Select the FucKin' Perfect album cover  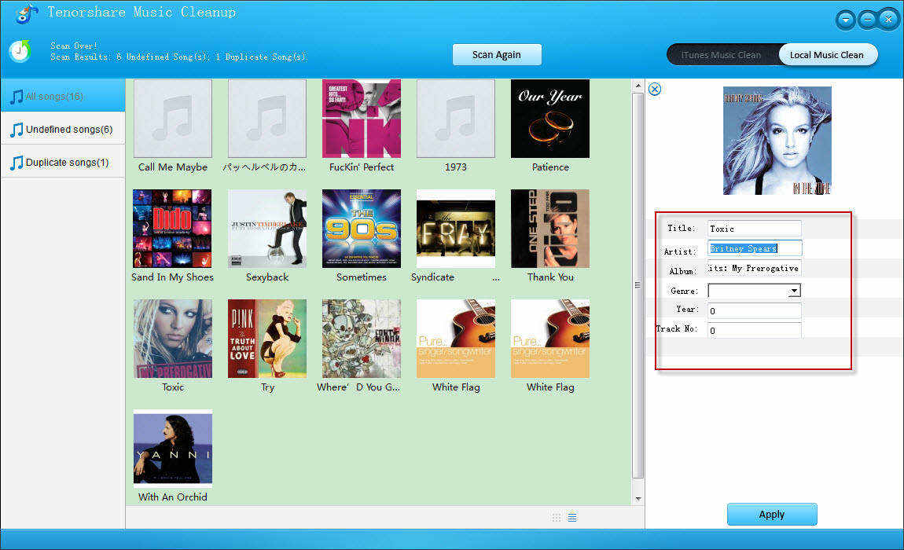coord(362,118)
